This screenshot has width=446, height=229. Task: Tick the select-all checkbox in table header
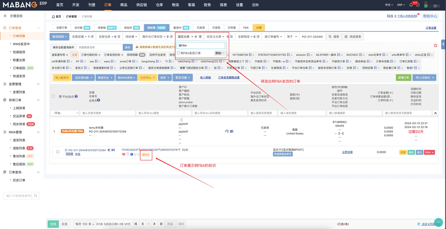click(53, 96)
